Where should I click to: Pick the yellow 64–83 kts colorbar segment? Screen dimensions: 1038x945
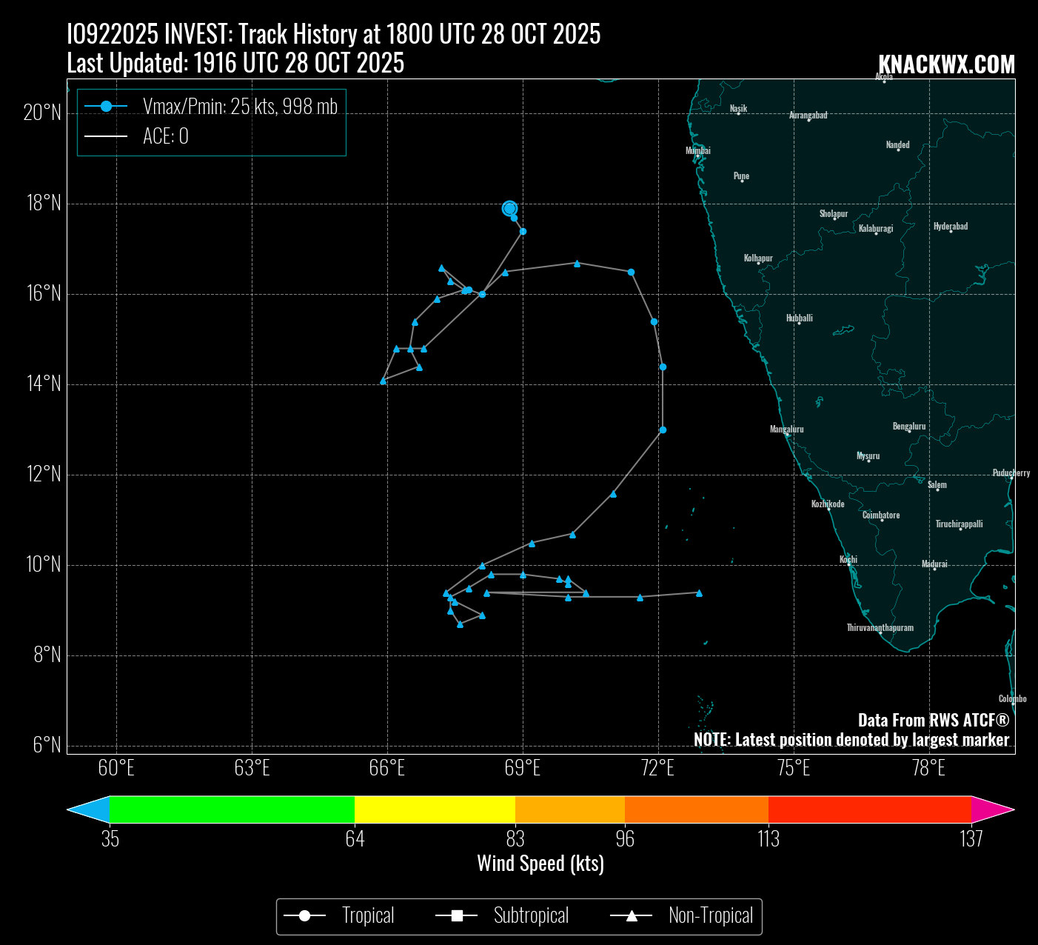tap(435, 809)
